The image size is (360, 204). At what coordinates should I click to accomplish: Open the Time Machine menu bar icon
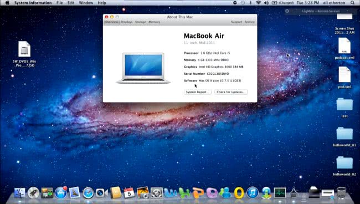243,3
